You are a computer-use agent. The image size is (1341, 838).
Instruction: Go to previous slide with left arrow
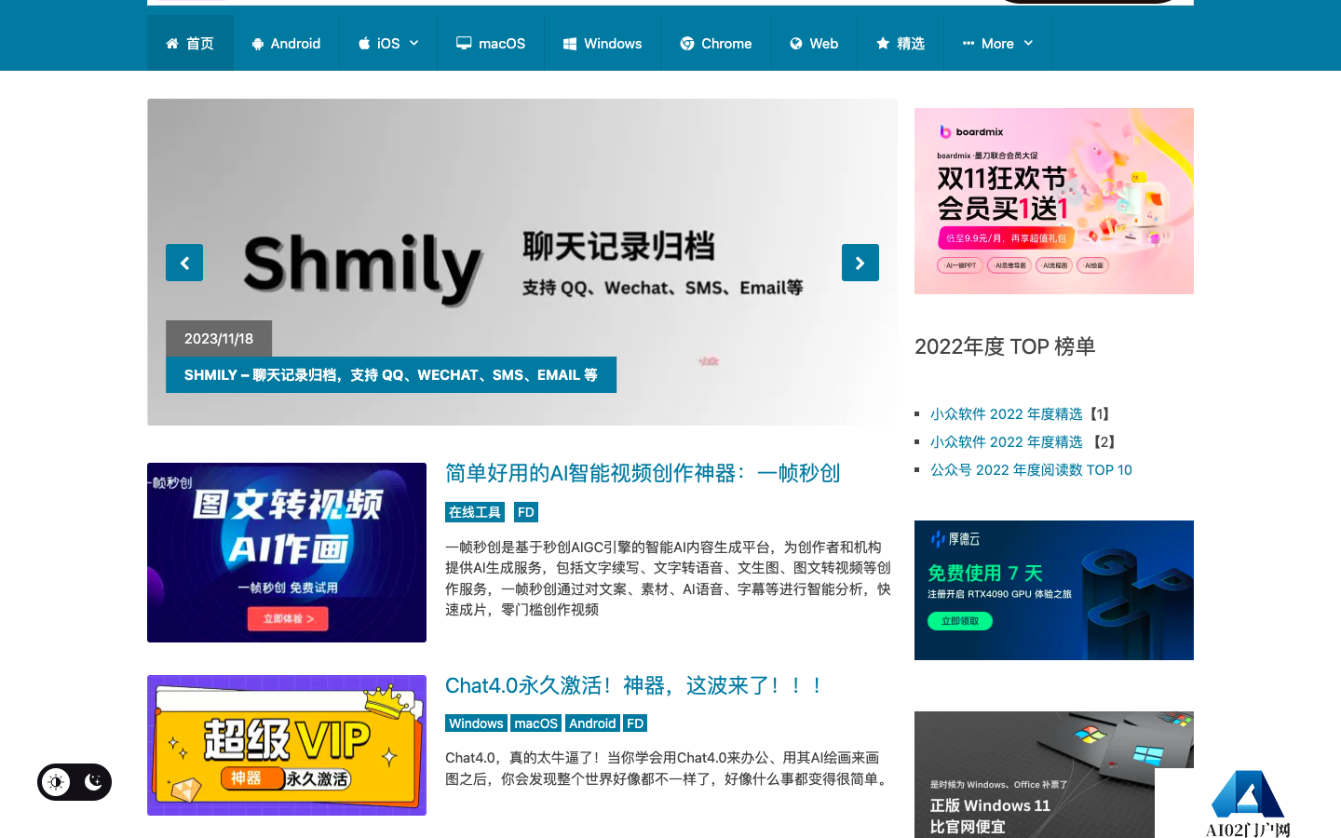[x=184, y=263]
